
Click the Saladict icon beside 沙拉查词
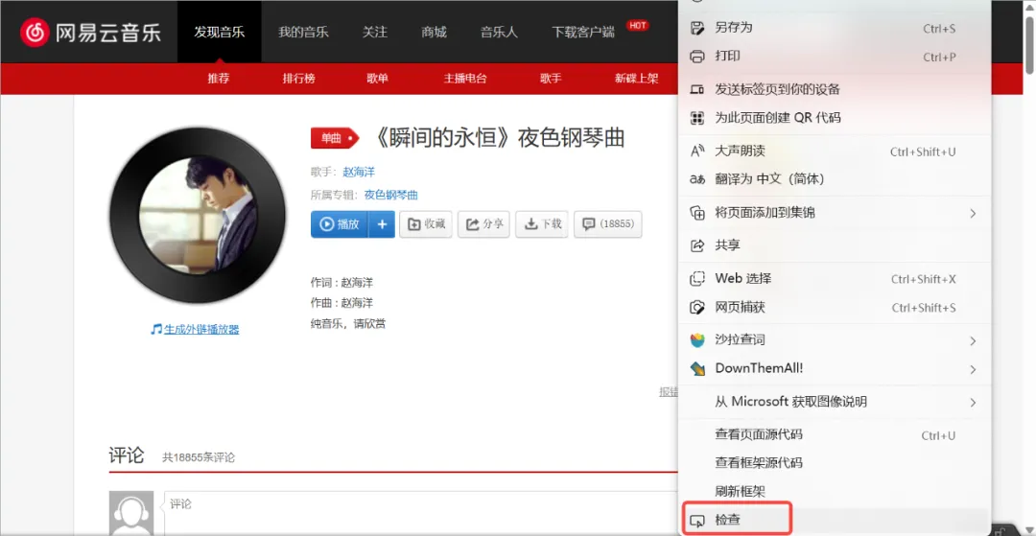[697, 340]
